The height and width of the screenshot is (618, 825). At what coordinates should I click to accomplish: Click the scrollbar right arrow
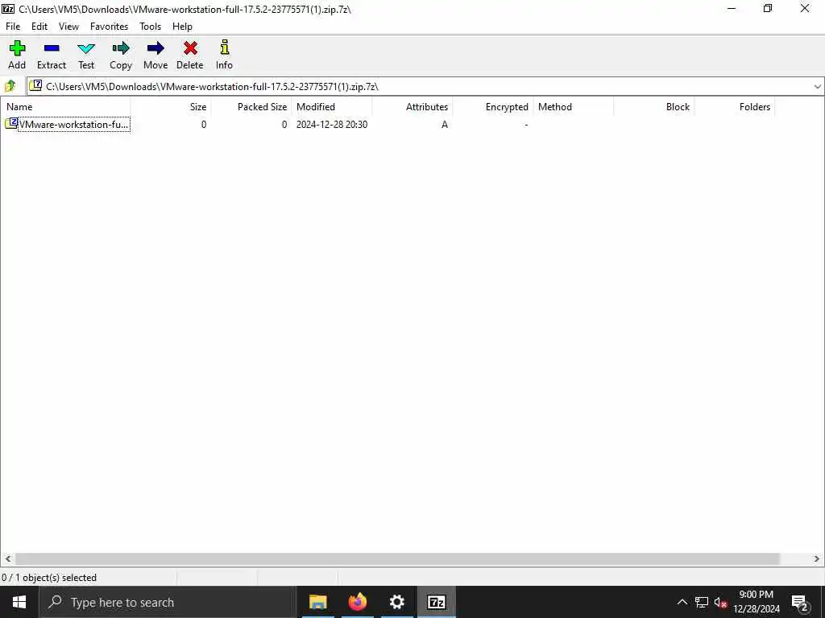tap(817, 558)
